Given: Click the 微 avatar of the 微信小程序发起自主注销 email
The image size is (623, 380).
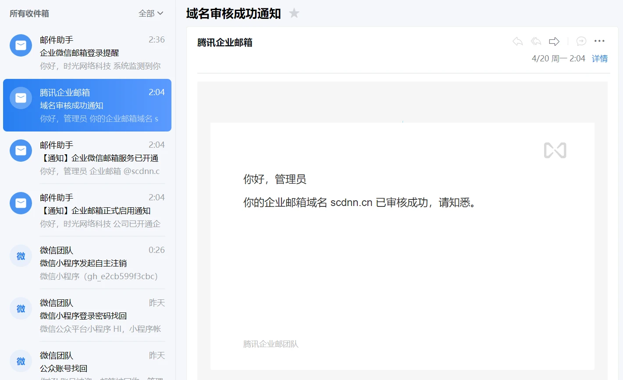Looking at the screenshot, I should click(x=21, y=256).
